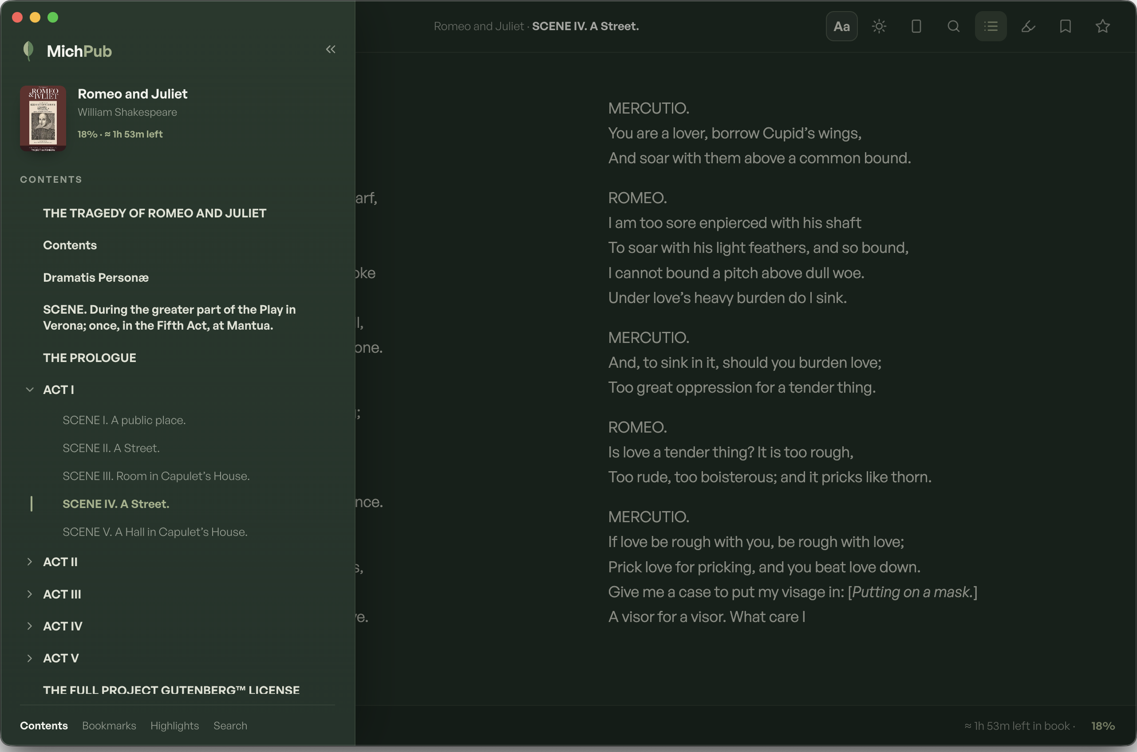Screen dimensions: 1137x752
Task: Expand the ACT II chevron
Action: click(x=30, y=562)
